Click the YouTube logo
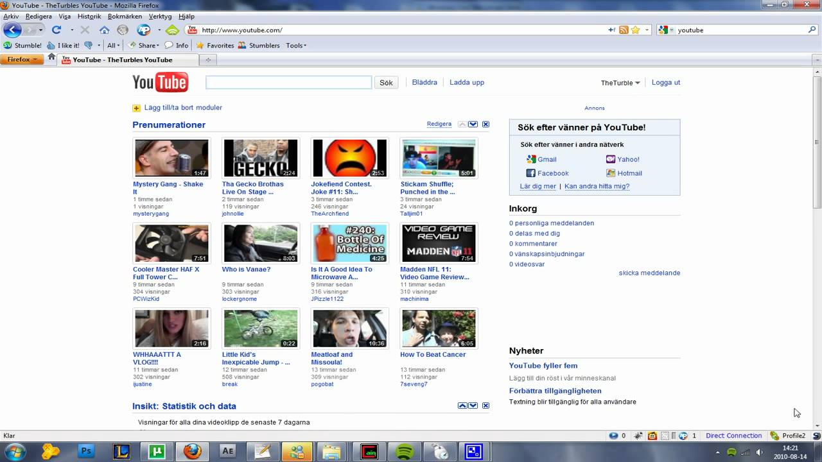822x462 pixels. 160,82
